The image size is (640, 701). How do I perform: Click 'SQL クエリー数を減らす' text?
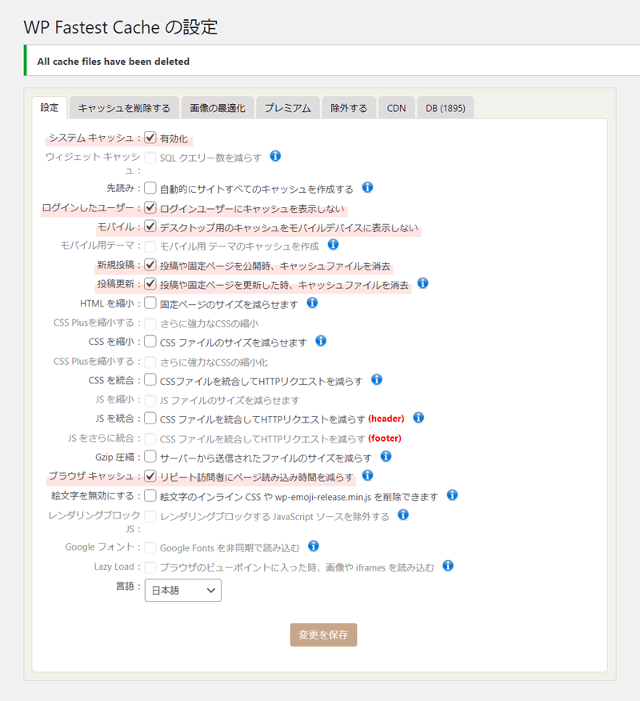[x=210, y=158]
